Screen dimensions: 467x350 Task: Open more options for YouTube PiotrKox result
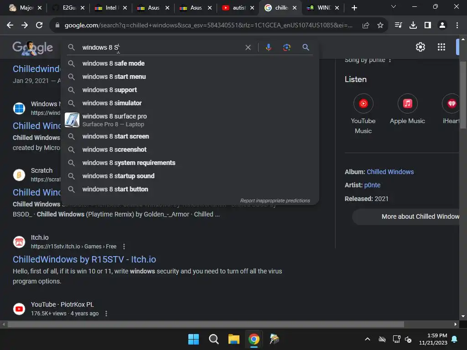coord(106,314)
